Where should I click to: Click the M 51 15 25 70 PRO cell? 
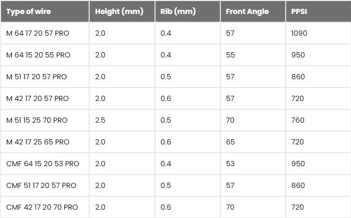point(37,120)
